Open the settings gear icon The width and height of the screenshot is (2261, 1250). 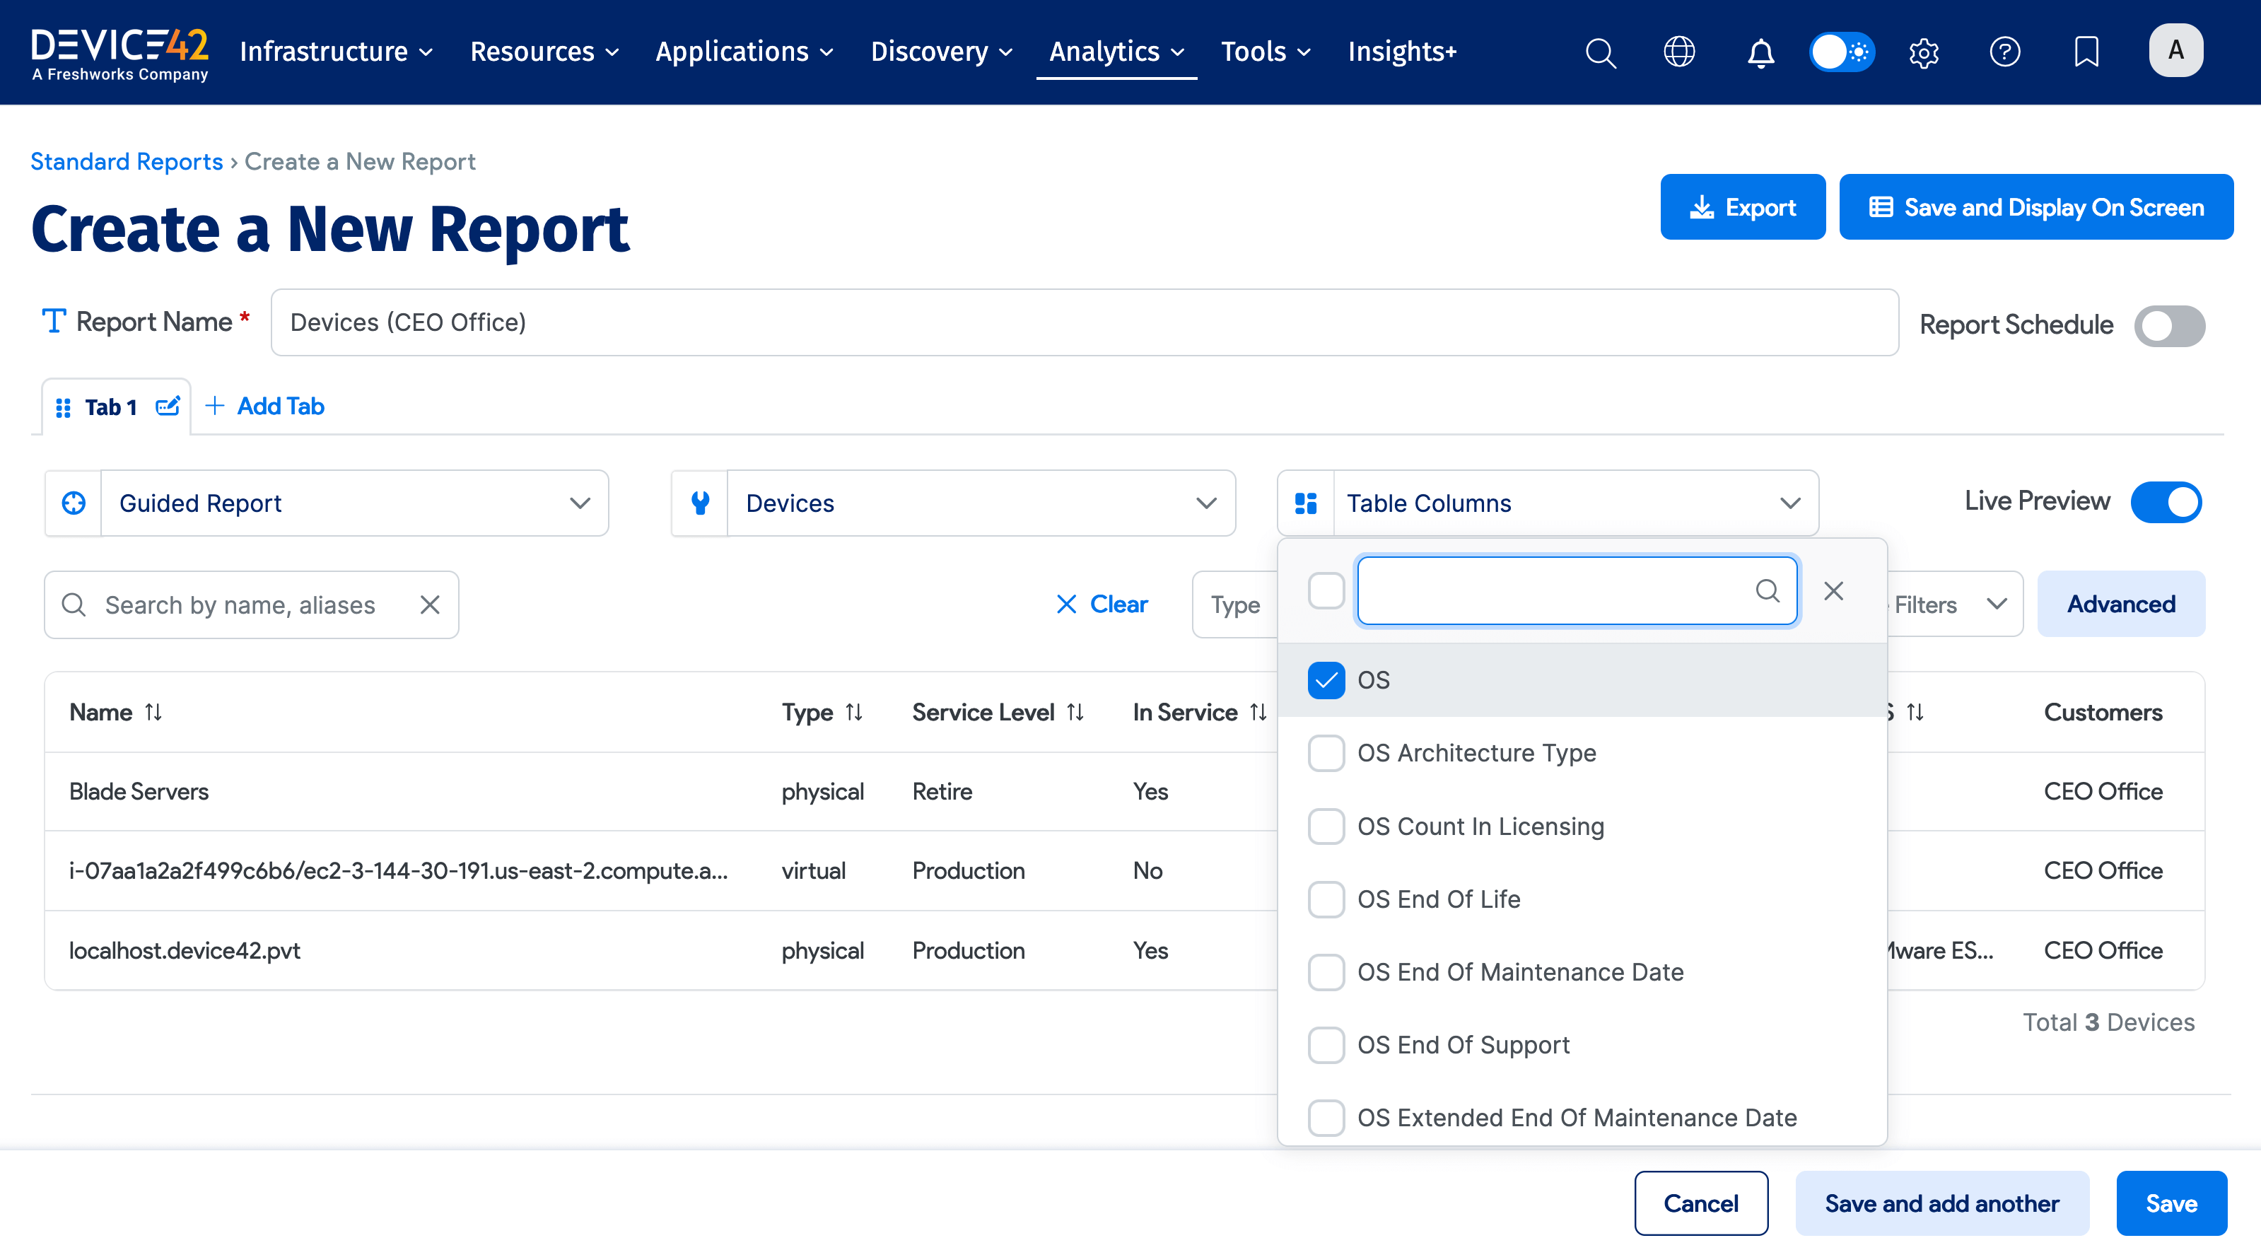(1923, 52)
